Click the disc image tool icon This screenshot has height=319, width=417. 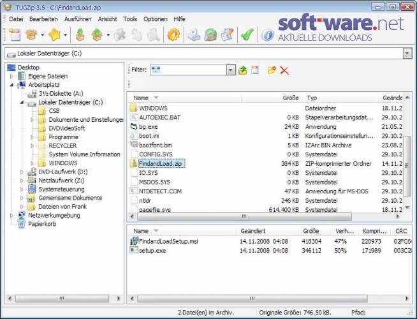194,34
